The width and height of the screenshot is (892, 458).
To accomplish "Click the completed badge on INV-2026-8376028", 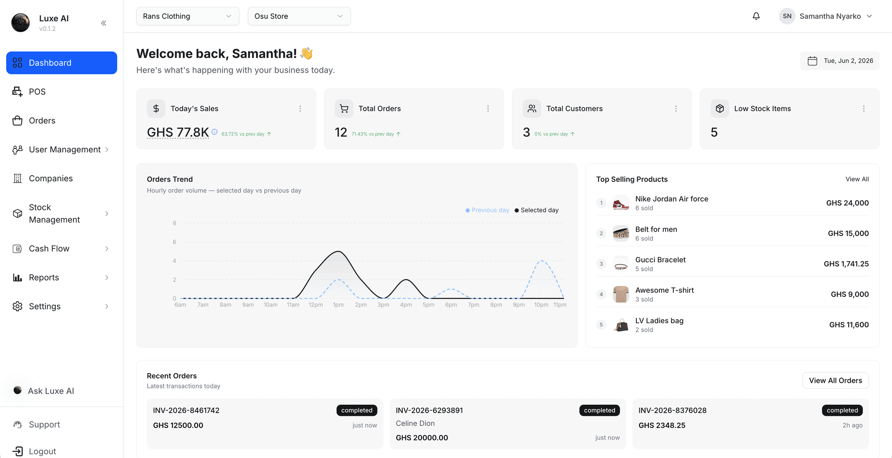I will [x=842, y=410].
